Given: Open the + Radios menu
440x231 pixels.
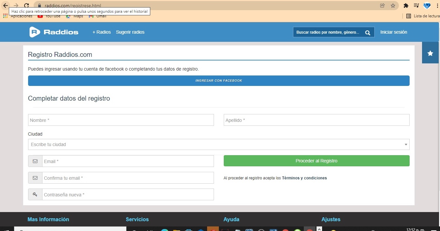Looking at the screenshot, I should tap(102, 32).
